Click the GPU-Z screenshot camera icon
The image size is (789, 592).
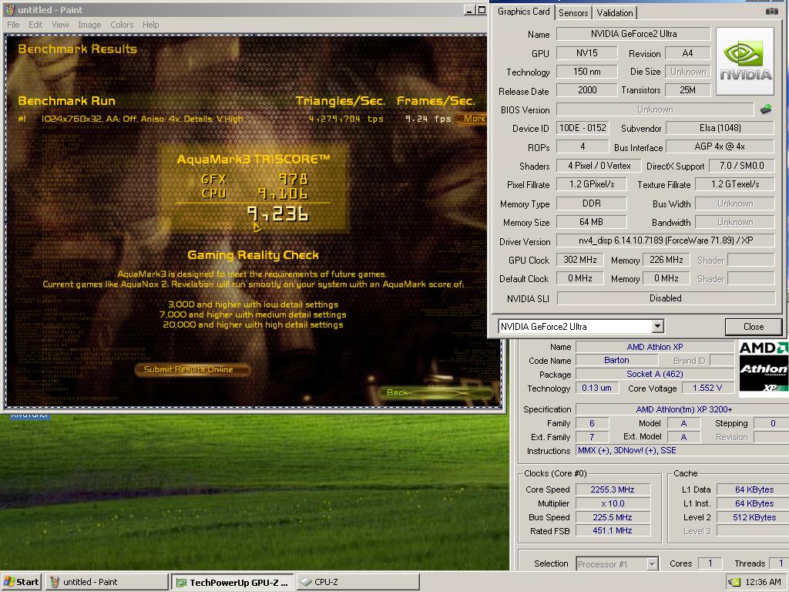771,11
